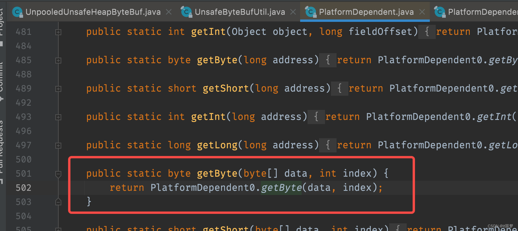Click line number 504 in gutter
The height and width of the screenshot is (231, 518).
tap(24, 216)
